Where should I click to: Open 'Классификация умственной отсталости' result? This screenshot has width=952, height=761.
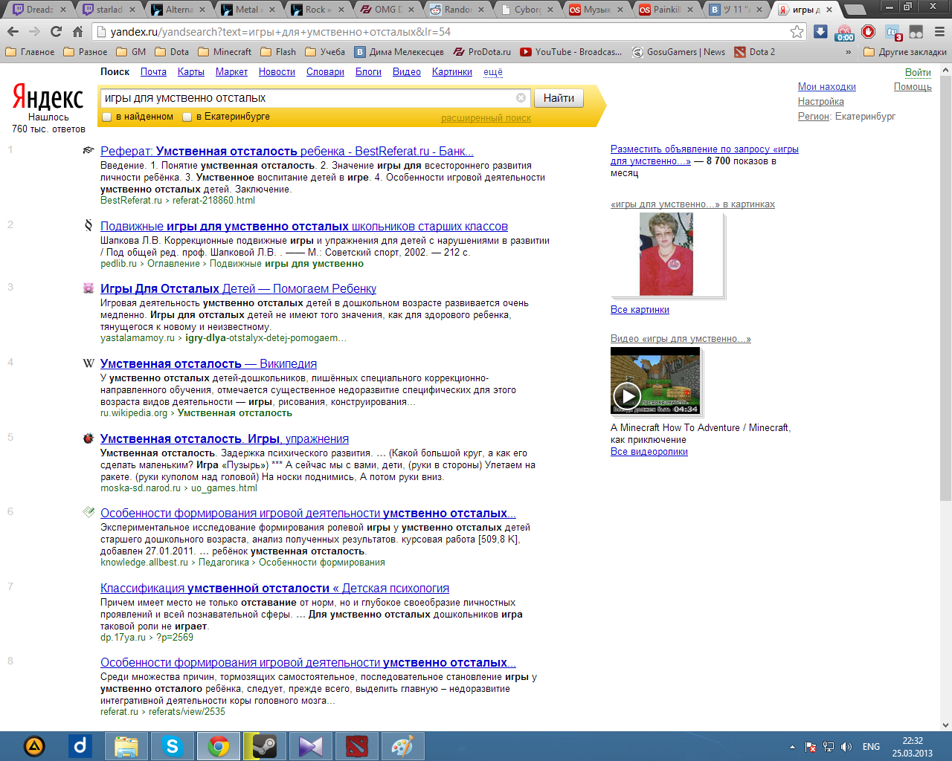[x=274, y=588]
